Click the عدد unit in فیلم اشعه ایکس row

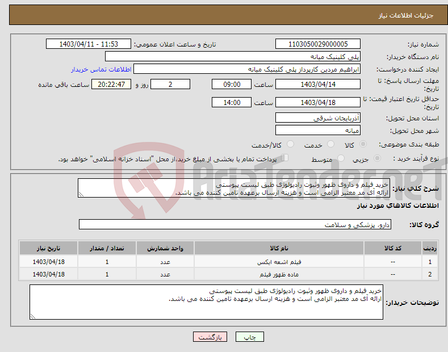tap(165, 262)
